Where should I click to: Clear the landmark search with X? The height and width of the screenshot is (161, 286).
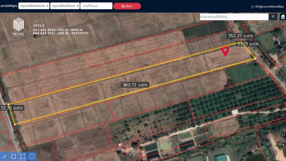tap(273, 17)
